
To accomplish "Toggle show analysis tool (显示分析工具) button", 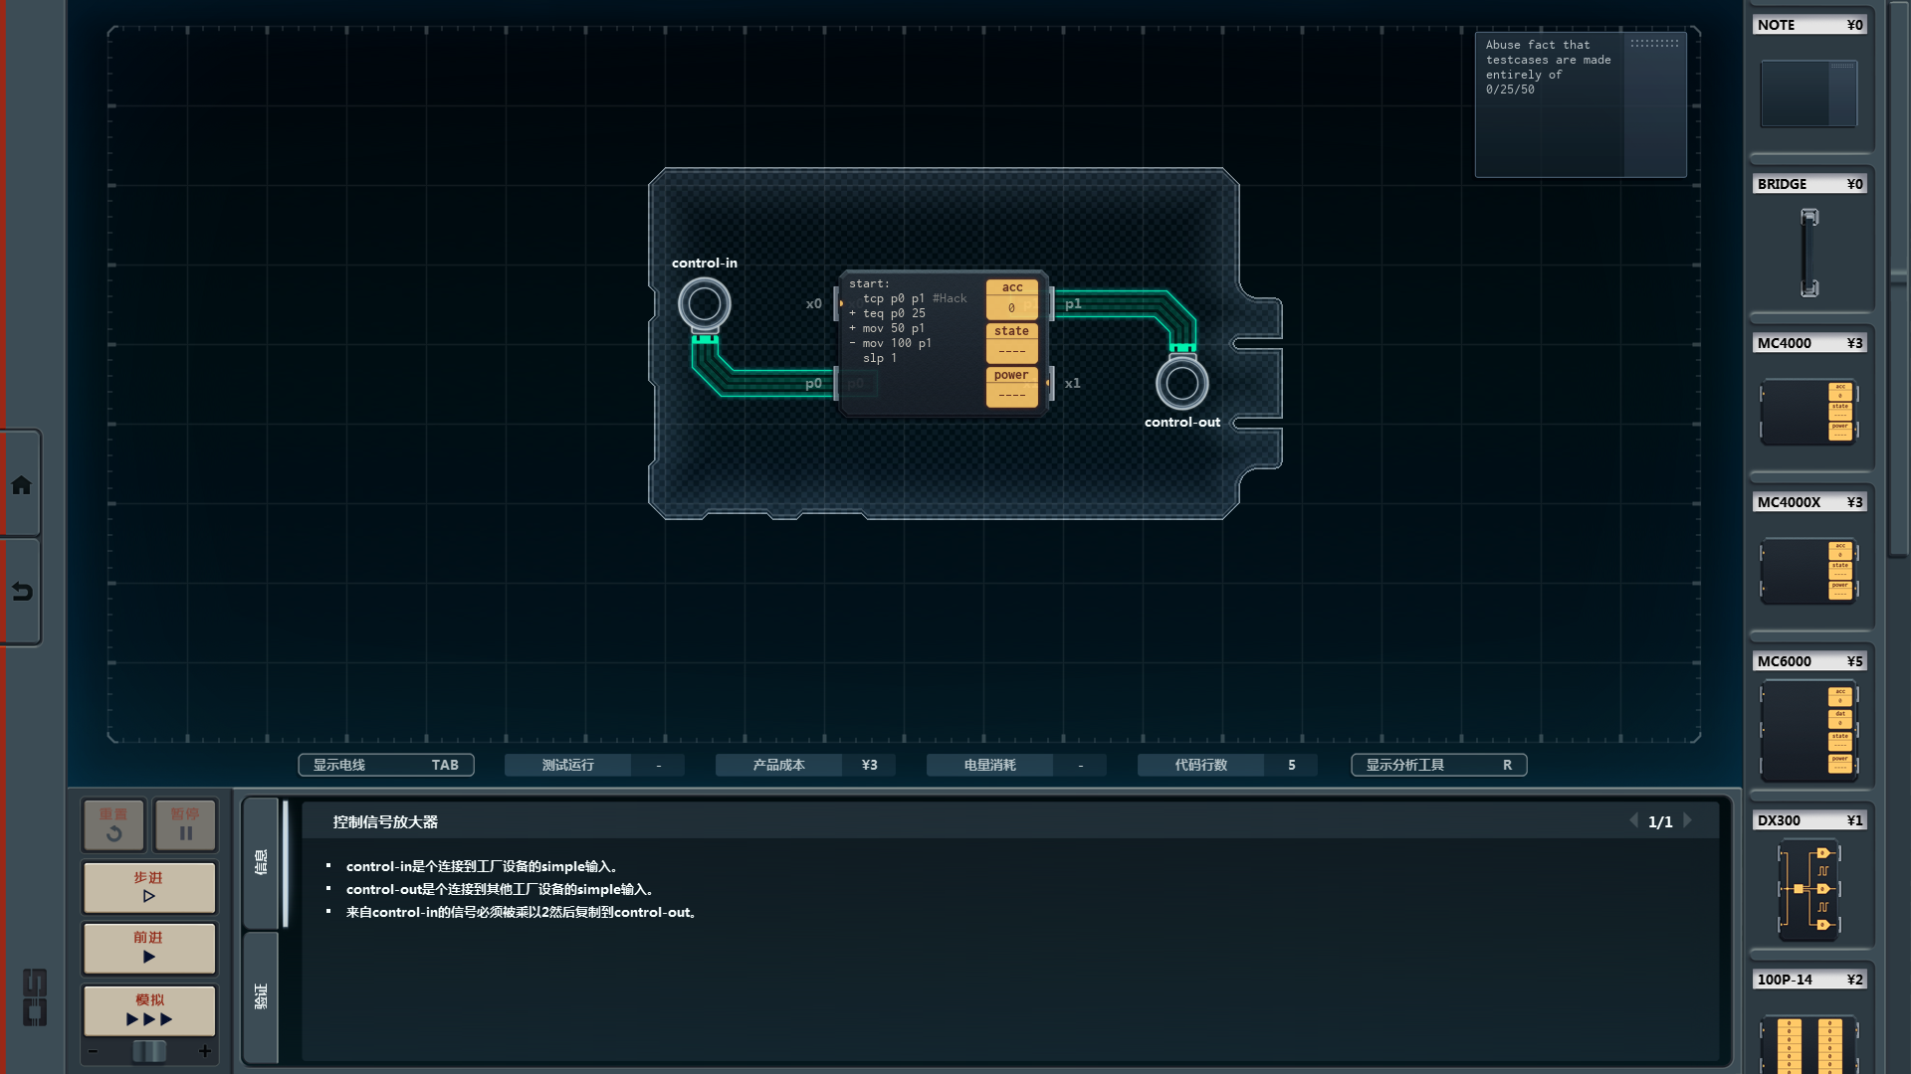I will click(x=1438, y=765).
